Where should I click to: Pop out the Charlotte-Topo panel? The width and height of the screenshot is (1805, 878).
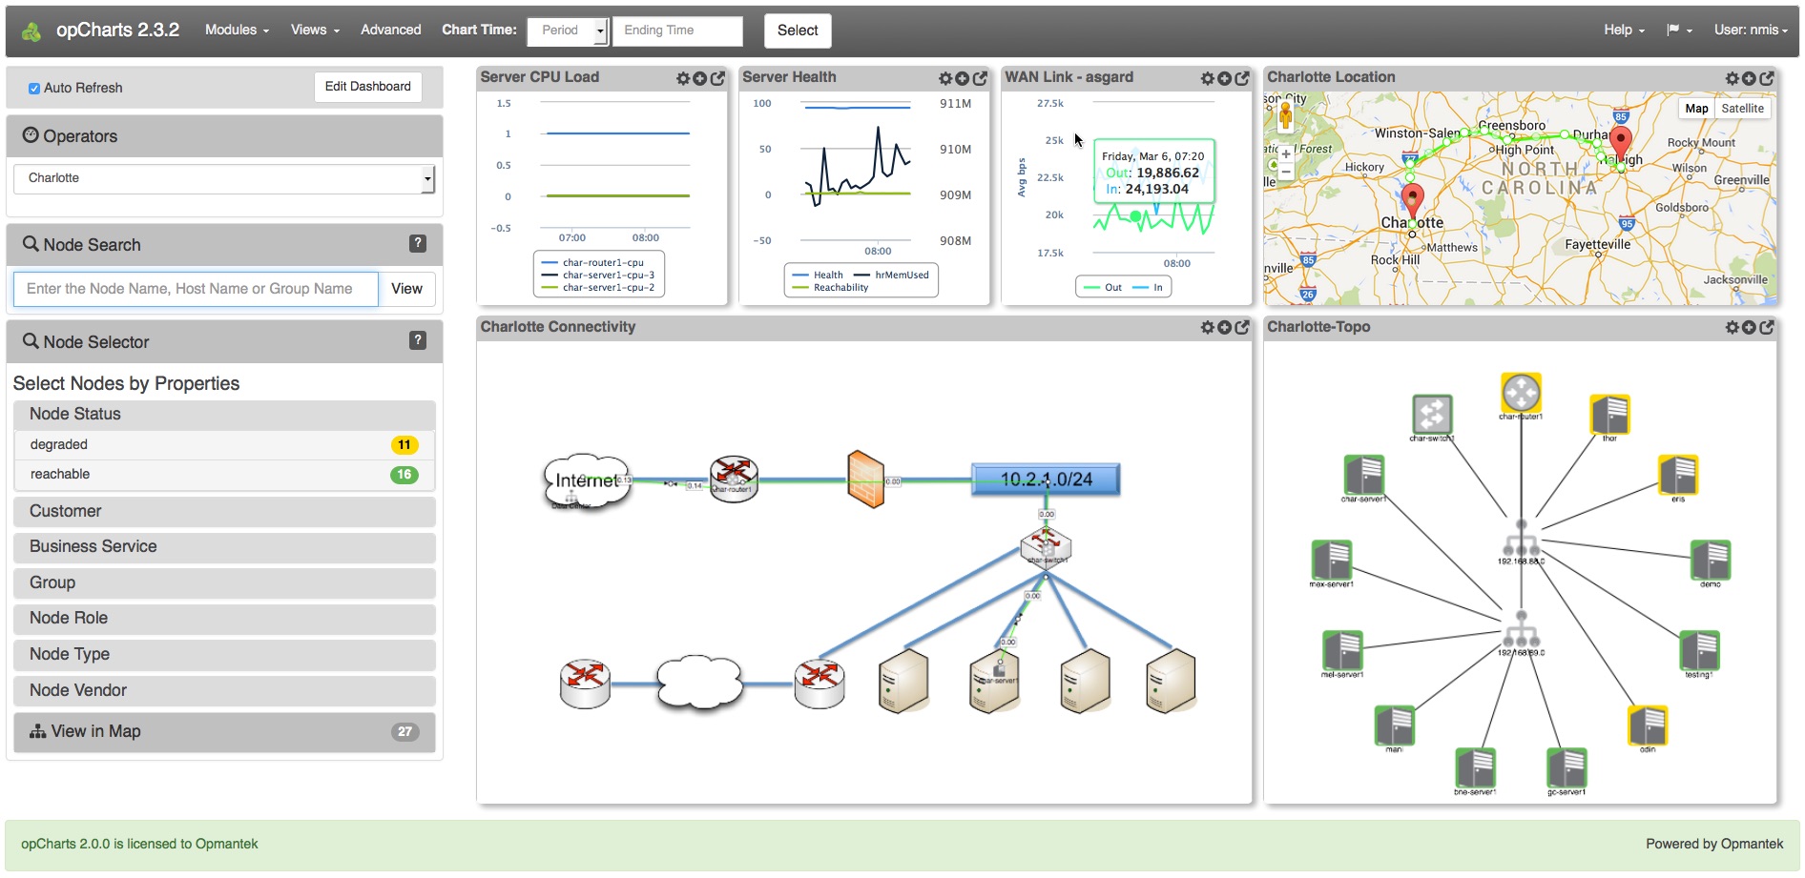(1767, 327)
